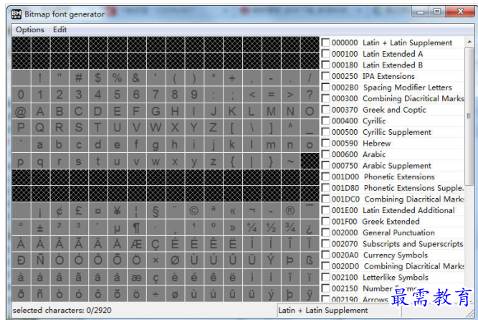The width and height of the screenshot is (478, 320).
Task: Select the division sign ÷ glyph
Action: pos(156,294)
